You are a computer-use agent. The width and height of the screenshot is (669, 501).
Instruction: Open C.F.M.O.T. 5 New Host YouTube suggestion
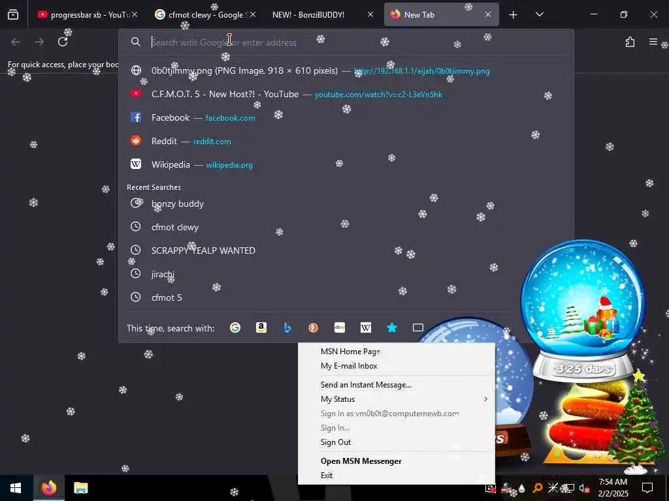coord(346,94)
